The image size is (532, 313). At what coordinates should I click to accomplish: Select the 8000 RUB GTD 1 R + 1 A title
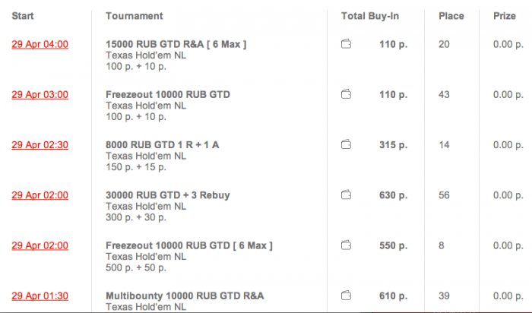(163, 144)
